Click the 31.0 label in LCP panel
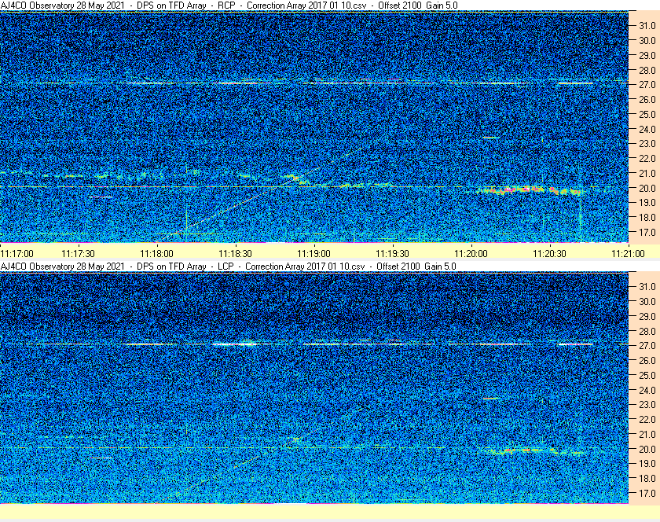The height and width of the screenshot is (522, 660). 647,286
